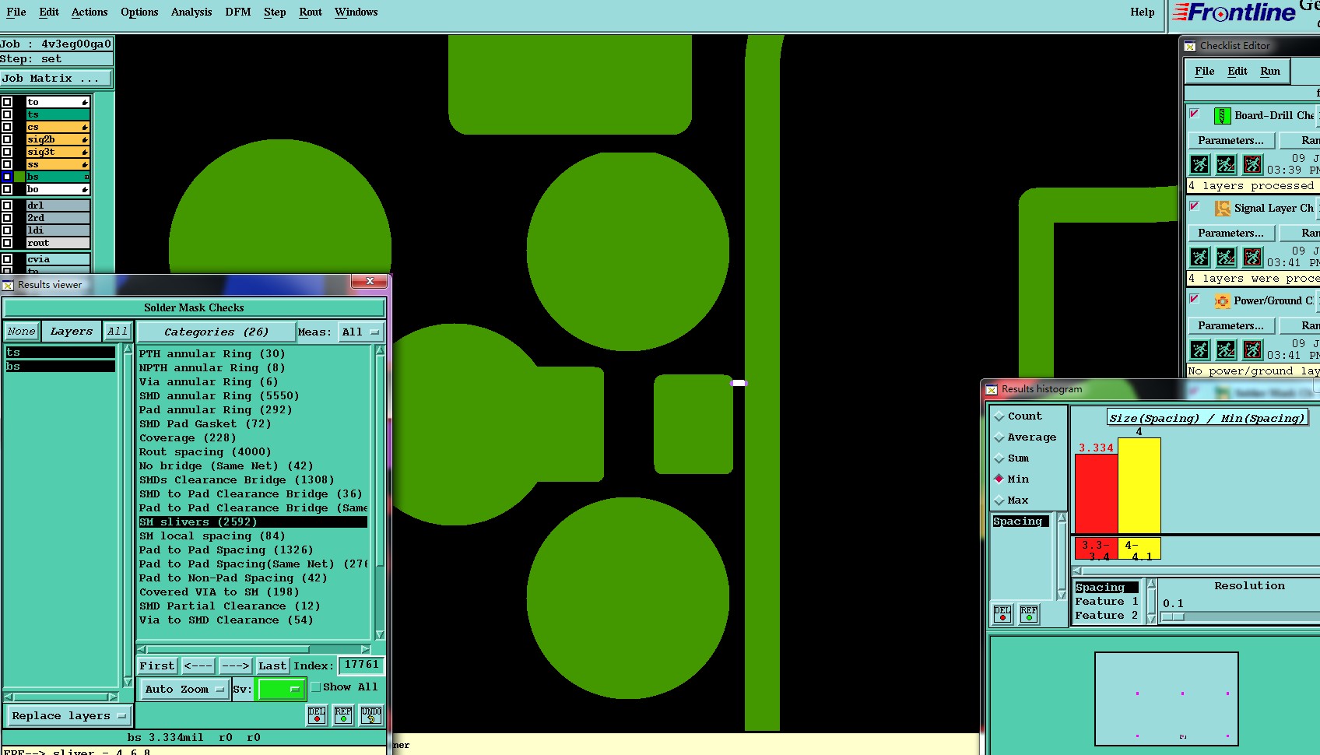
Task: Click first run icon under Board-Drill Checks
Action: point(1200,165)
